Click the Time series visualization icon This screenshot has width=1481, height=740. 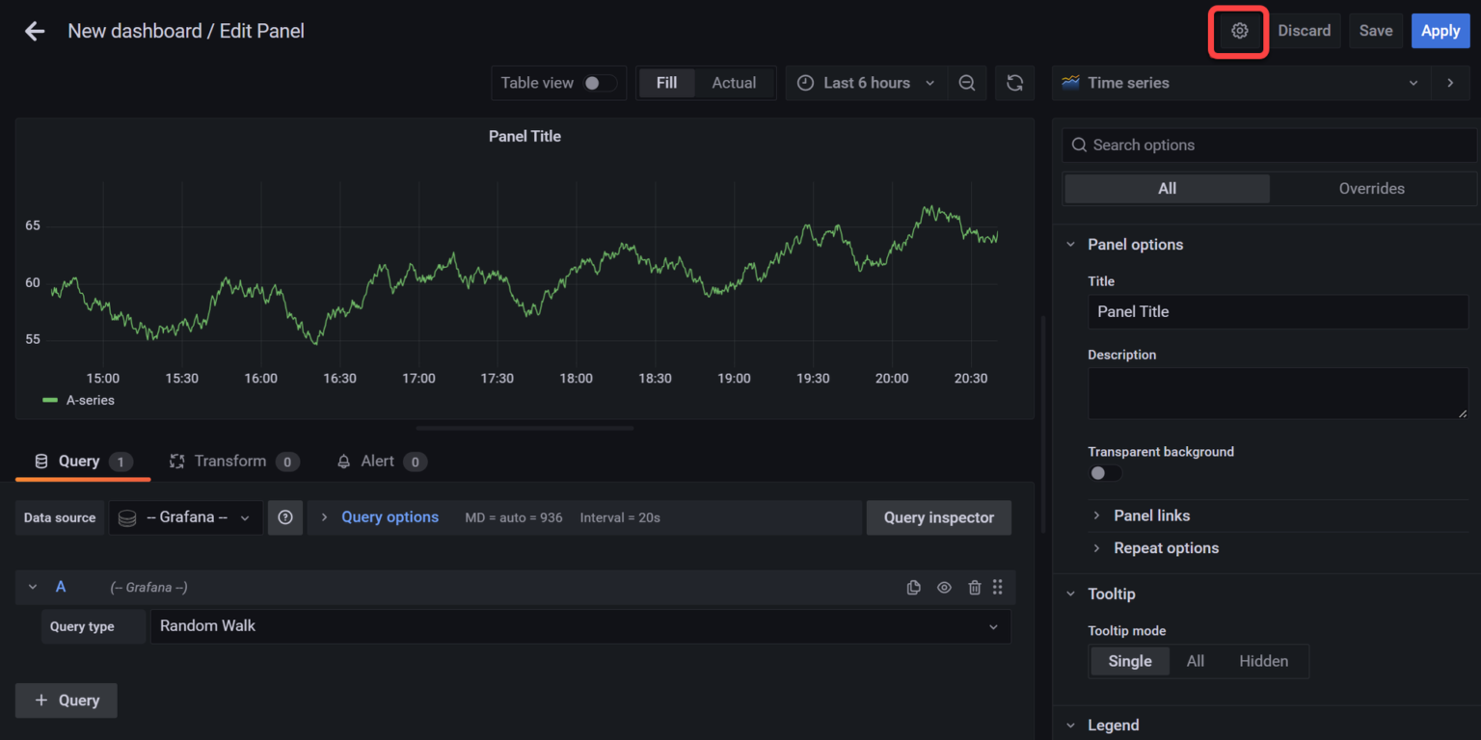(x=1070, y=83)
